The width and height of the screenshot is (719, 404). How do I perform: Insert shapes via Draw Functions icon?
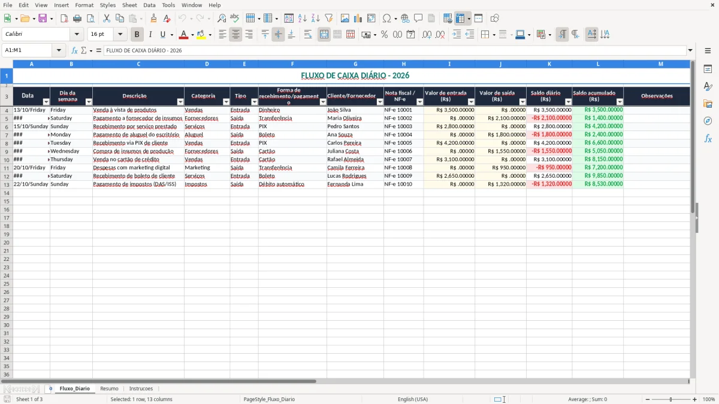[495, 19]
